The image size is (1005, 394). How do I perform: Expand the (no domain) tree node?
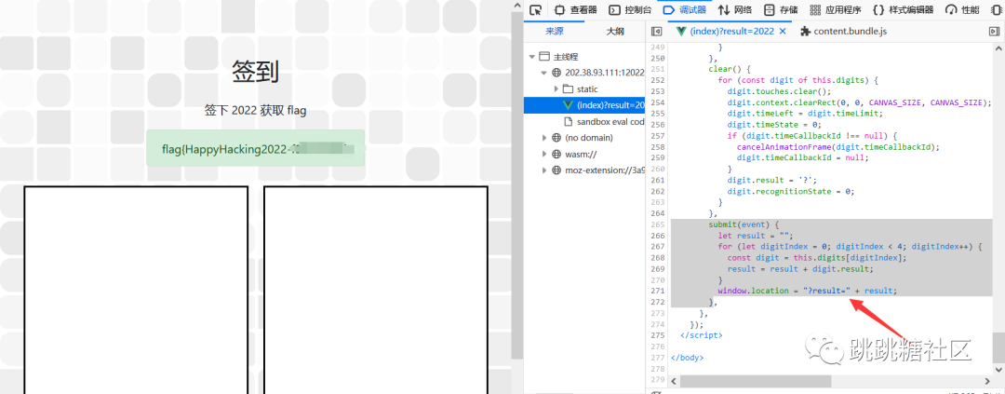tap(543, 138)
